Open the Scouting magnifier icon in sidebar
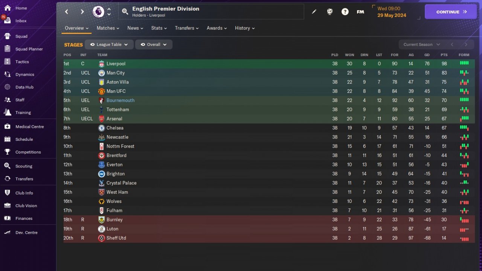 point(7,166)
